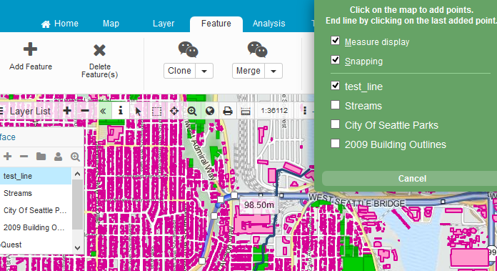Enable snapping for Streams layer
The height and width of the screenshot is (271, 497).
(336, 105)
